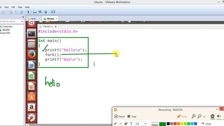Select the eraser tool
The width and height of the screenshot is (224, 126).
coord(126,124)
